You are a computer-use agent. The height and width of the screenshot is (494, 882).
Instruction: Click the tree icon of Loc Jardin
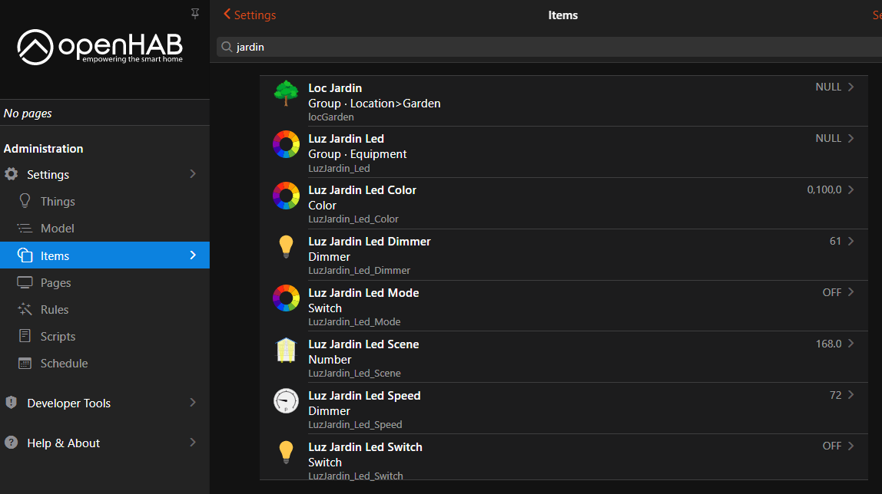pos(286,93)
